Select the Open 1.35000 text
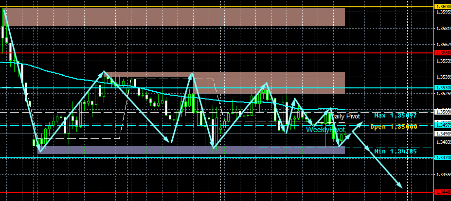This screenshot has height=201, width=451. [394, 127]
